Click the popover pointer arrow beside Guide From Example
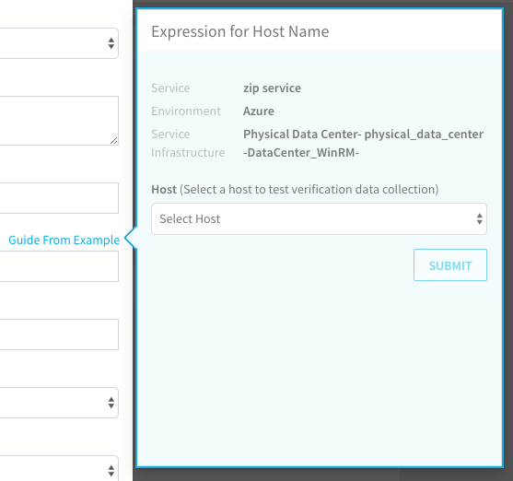This screenshot has width=513, height=481. (x=131, y=238)
